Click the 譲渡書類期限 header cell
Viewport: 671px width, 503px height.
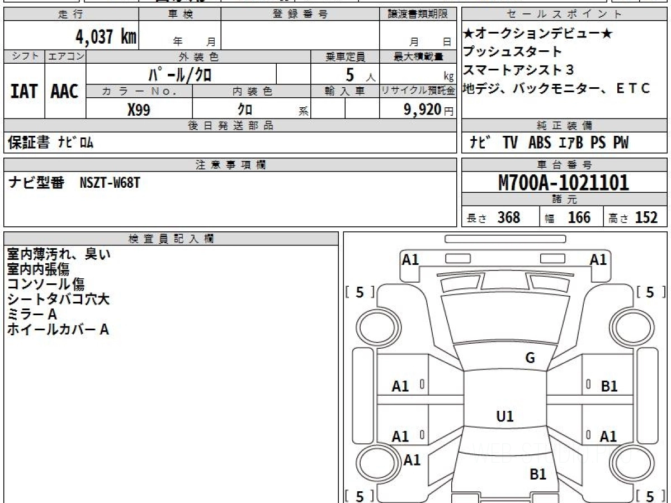pyautogui.click(x=418, y=15)
